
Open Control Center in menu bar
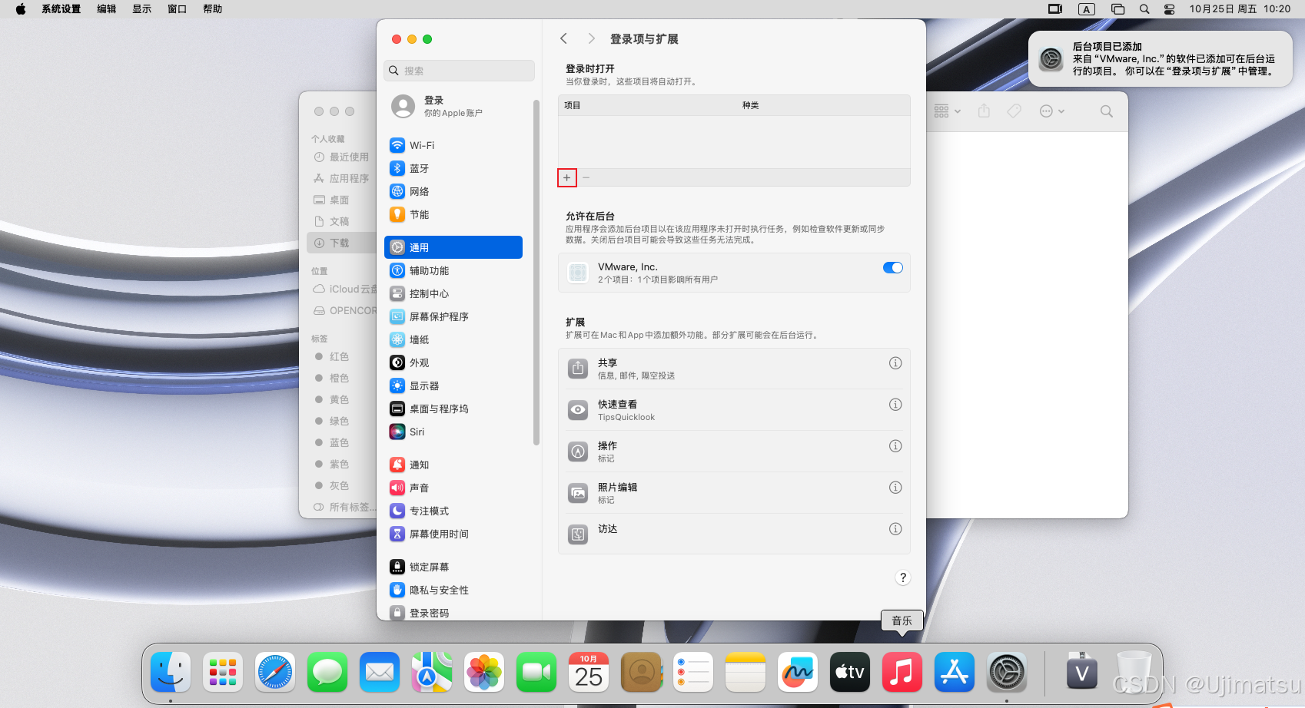(1169, 9)
